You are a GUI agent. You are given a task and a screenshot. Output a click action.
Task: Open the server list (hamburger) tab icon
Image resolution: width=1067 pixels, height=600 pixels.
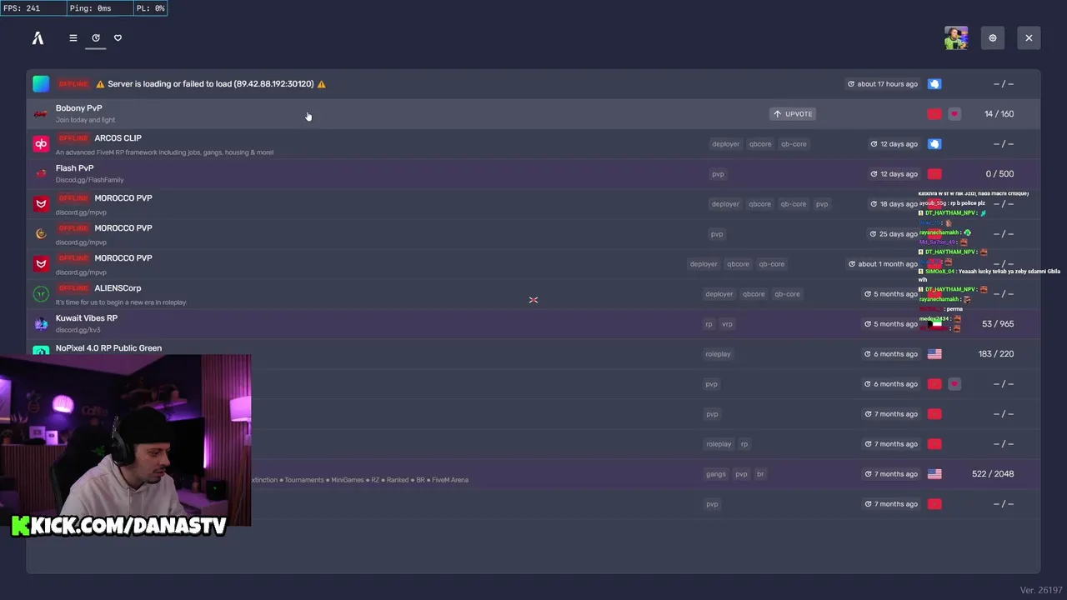(73, 37)
